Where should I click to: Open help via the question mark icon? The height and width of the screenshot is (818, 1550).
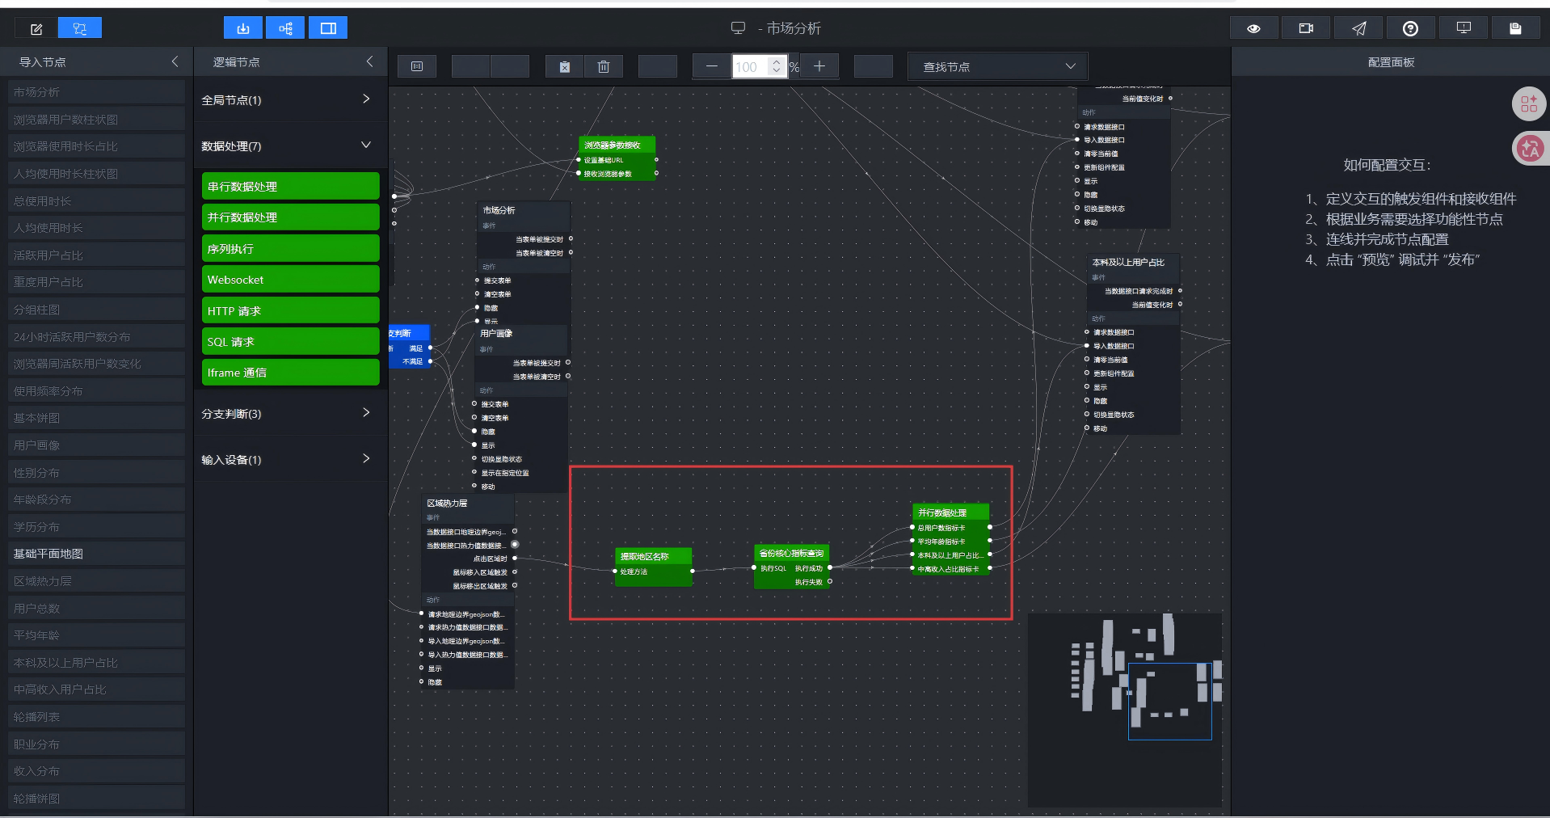pos(1410,28)
